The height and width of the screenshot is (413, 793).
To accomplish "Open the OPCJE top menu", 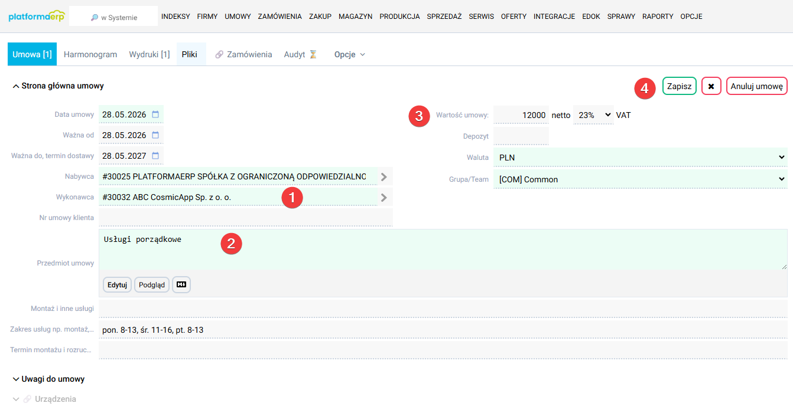I will click(x=691, y=17).
